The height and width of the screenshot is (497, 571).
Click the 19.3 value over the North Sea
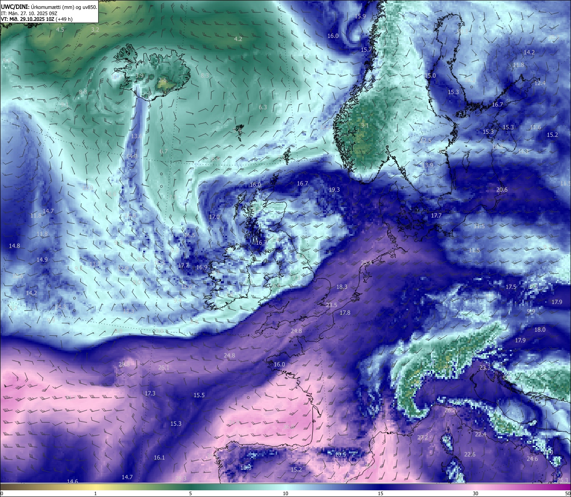(x=334, y=189)
